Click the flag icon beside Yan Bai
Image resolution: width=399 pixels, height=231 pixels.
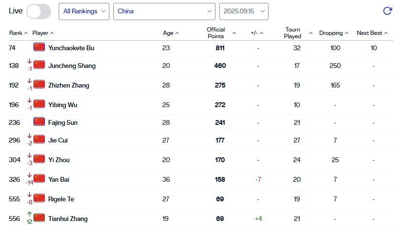pyautogui.click(x=39, y=179)
